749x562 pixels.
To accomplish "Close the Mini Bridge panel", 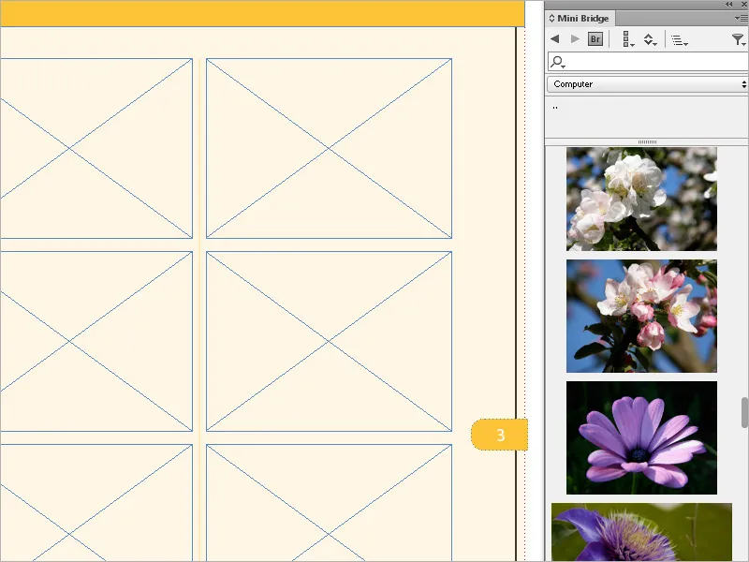I will coord(743,4).
